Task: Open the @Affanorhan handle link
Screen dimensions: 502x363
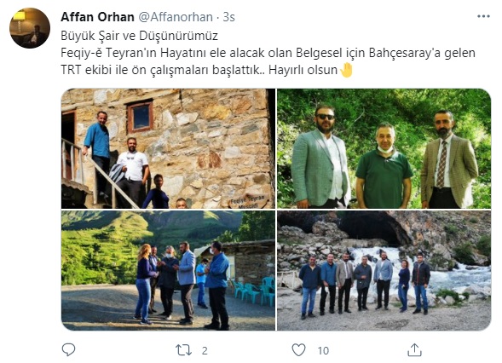Action: click(176, 17)
